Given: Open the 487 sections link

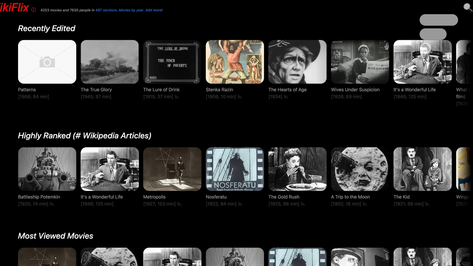Looking at the screenshot, I should [106, 10].
